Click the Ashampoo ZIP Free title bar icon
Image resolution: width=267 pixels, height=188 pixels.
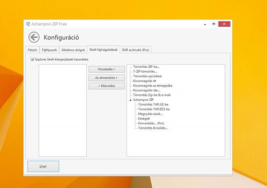point(28,24)
